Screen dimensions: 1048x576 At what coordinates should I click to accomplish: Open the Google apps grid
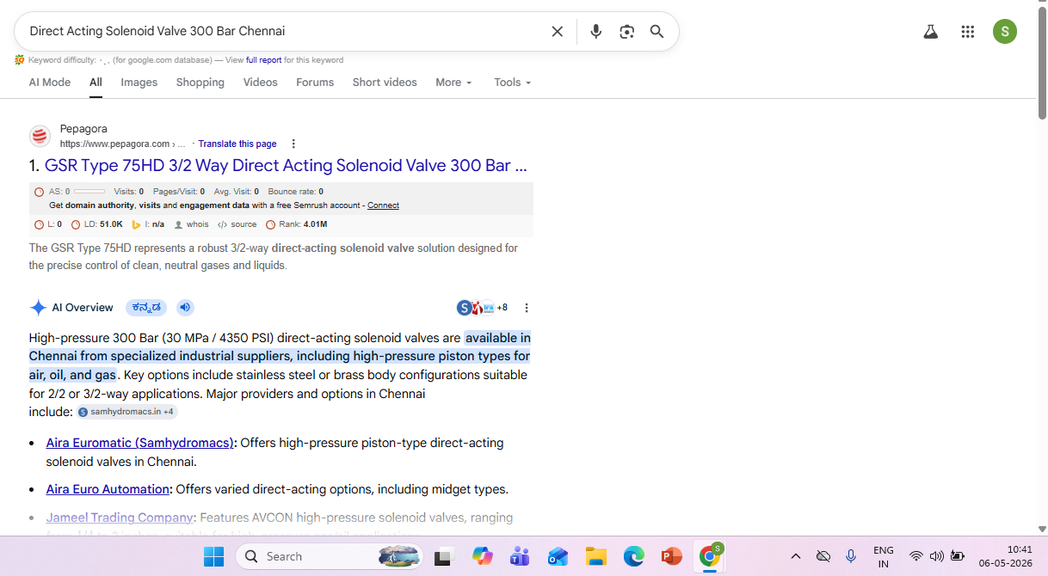coord(968,32)
